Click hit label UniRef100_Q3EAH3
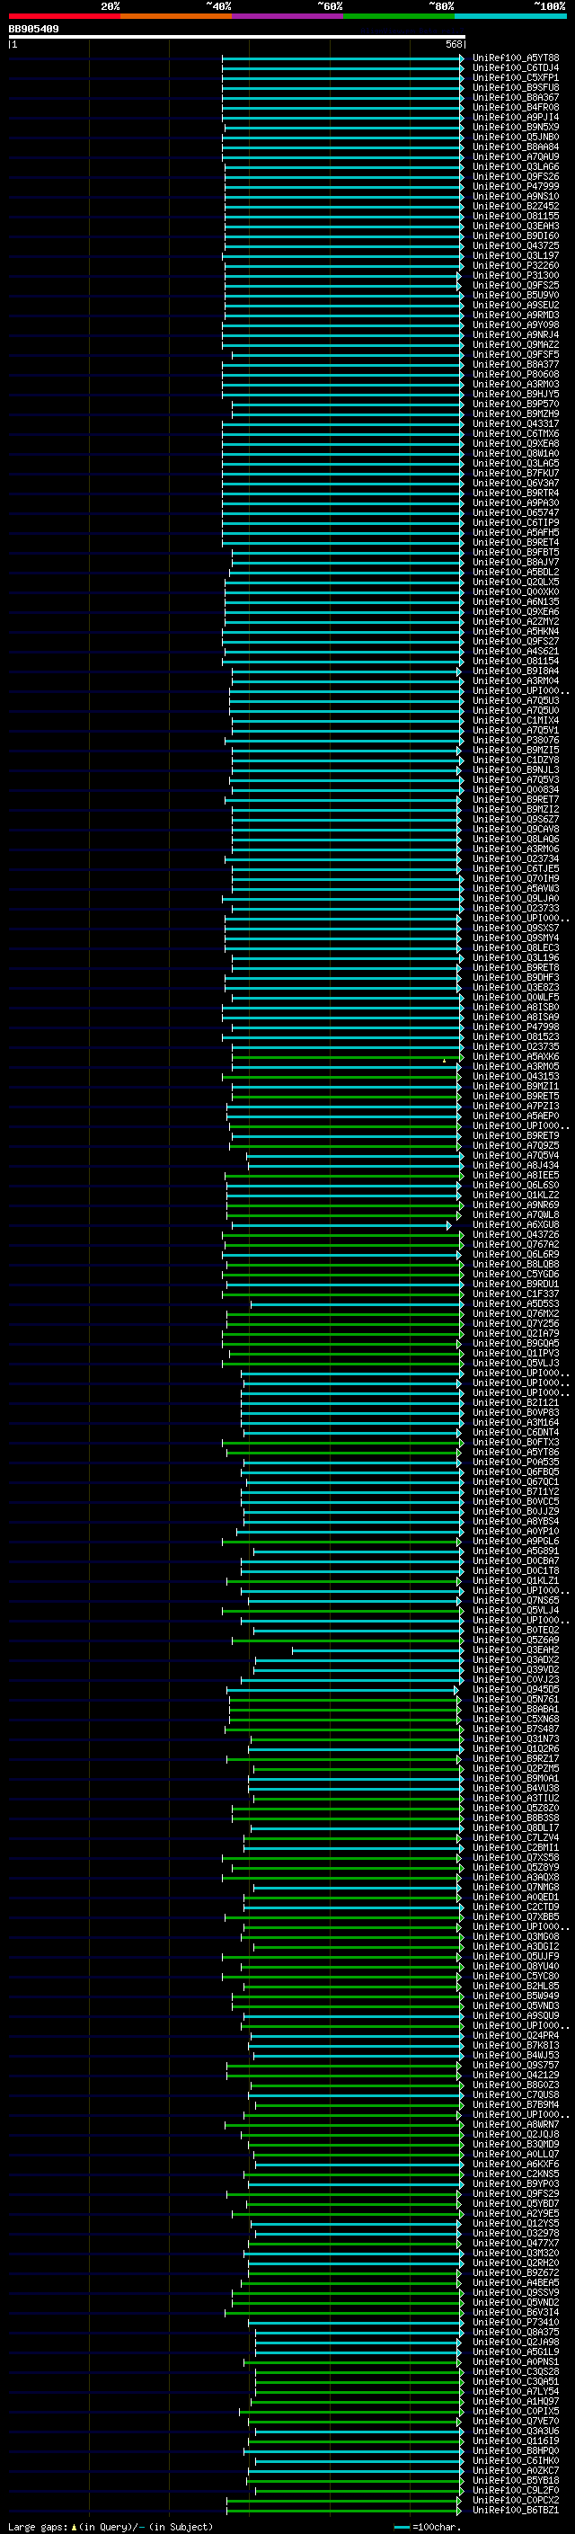 pyautogui.click(x=516, y=227)
